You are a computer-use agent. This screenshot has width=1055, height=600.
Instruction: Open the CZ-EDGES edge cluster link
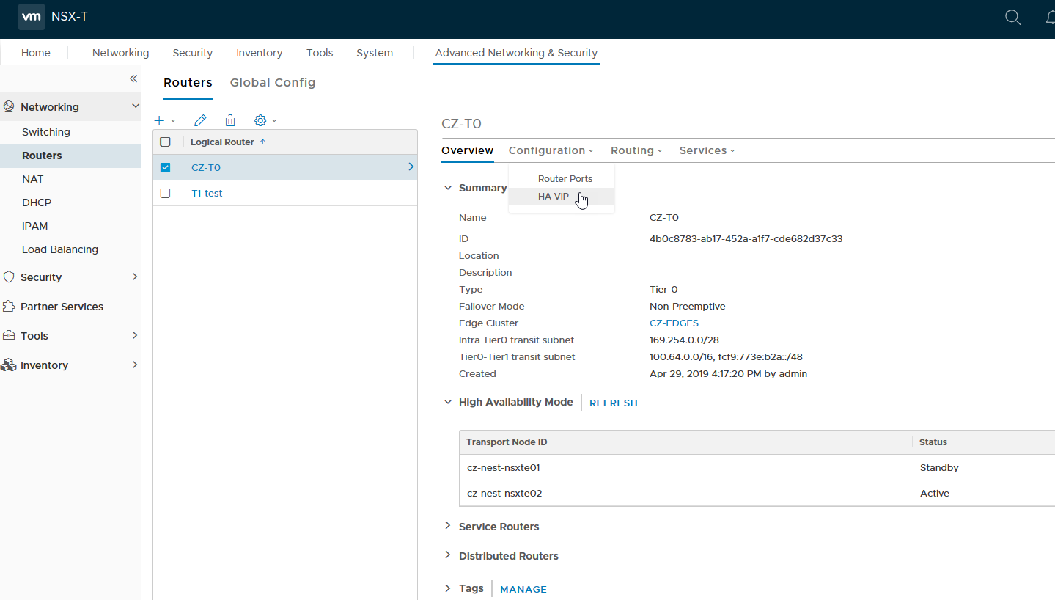tap(674, 323)
